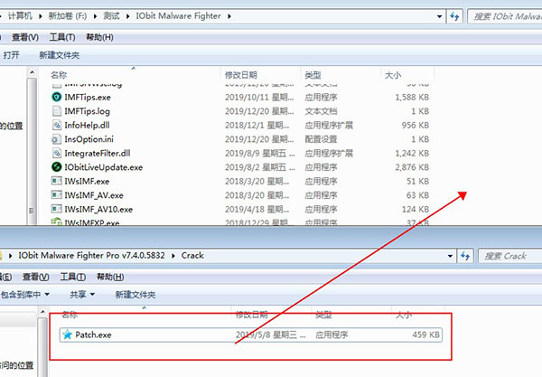Click the IWsIMF.exe application icon
This screenshot has height=377, width=542.
[56, 181]
